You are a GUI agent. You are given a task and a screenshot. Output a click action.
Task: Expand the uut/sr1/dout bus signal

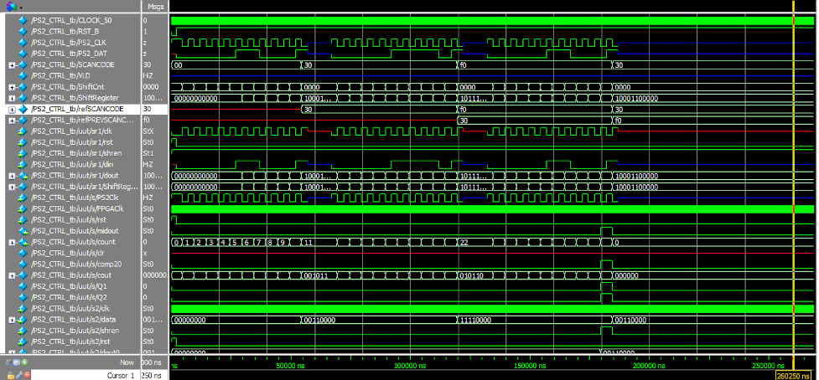point(12,175)
